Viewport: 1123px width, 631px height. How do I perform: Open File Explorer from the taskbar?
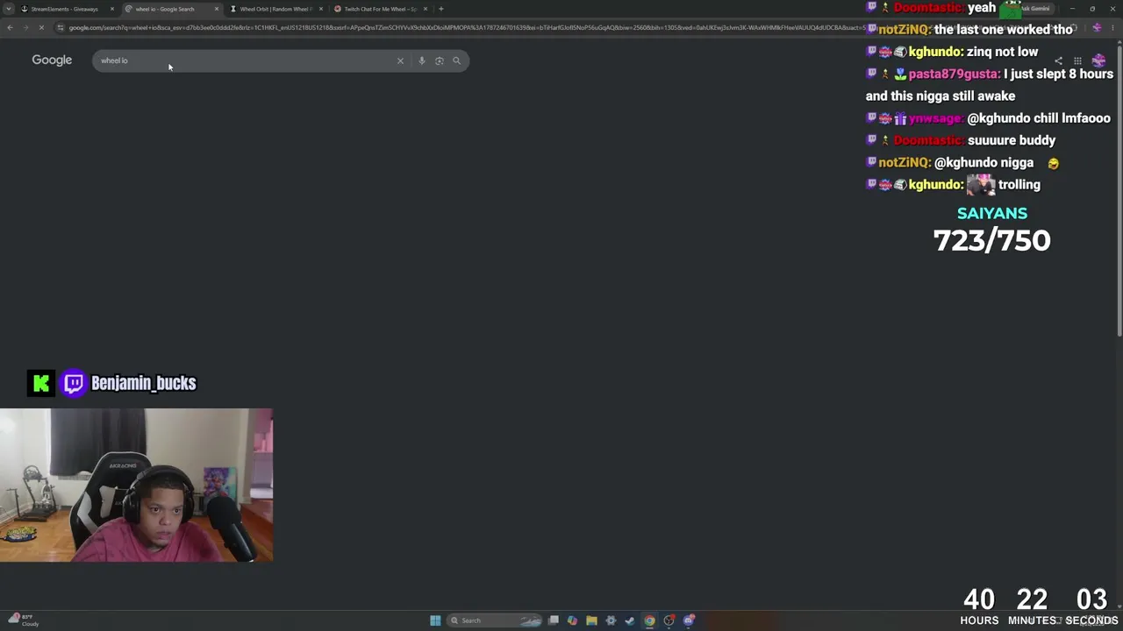[591, 620]
